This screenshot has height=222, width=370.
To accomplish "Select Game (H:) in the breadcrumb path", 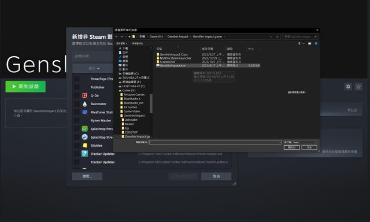I will click(156, 36).
